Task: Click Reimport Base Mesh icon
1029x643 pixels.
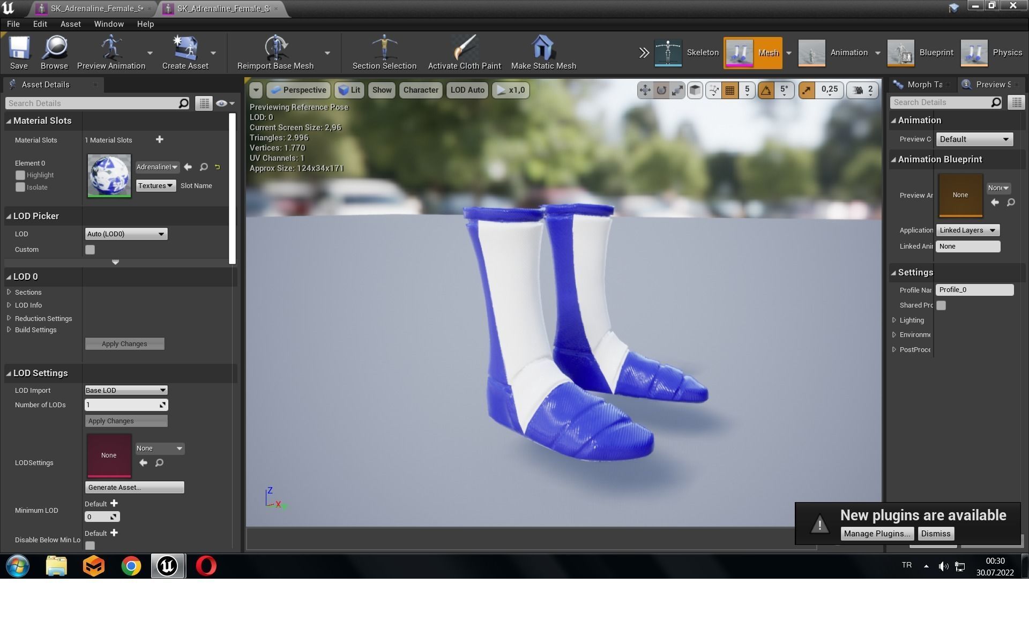Action: click(275, 48)
